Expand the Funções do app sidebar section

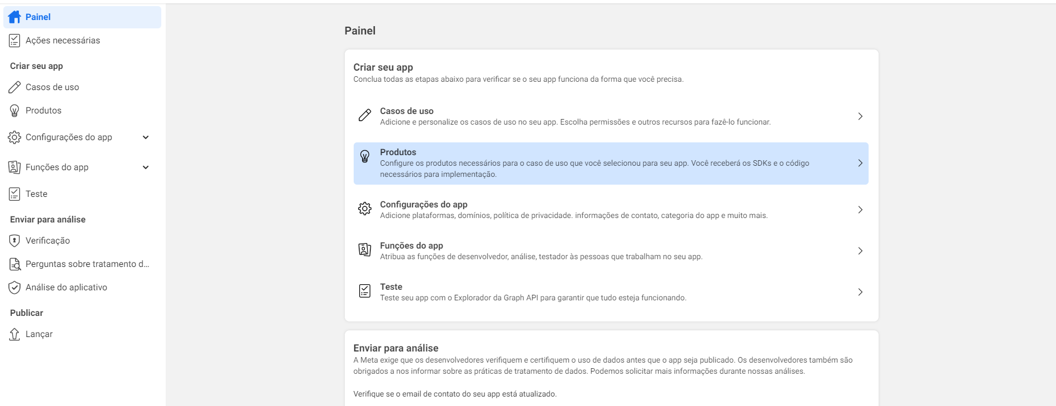[x=146, y=167]
